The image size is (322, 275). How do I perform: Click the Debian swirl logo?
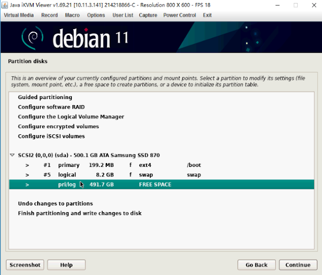(32, 38)
